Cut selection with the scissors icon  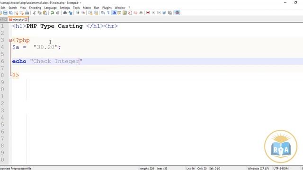34,13
